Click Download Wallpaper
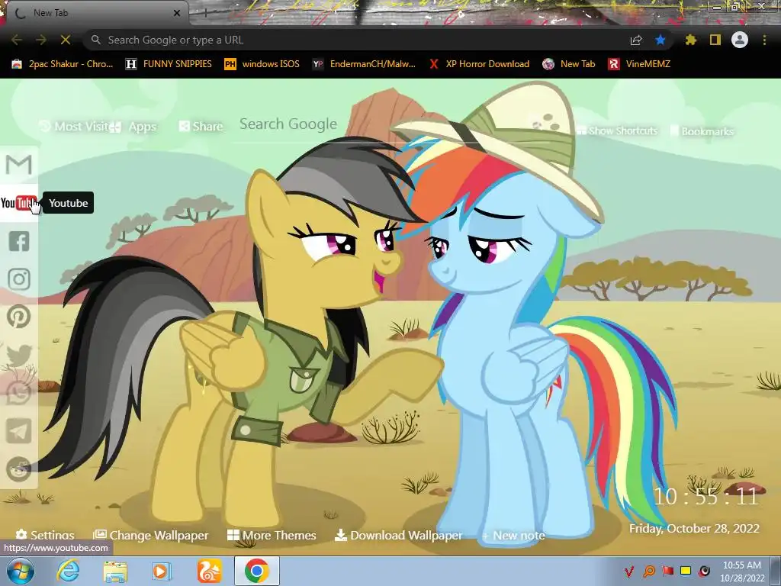Image resolution: width=781 pixels, height=586 pixels. 398,535
